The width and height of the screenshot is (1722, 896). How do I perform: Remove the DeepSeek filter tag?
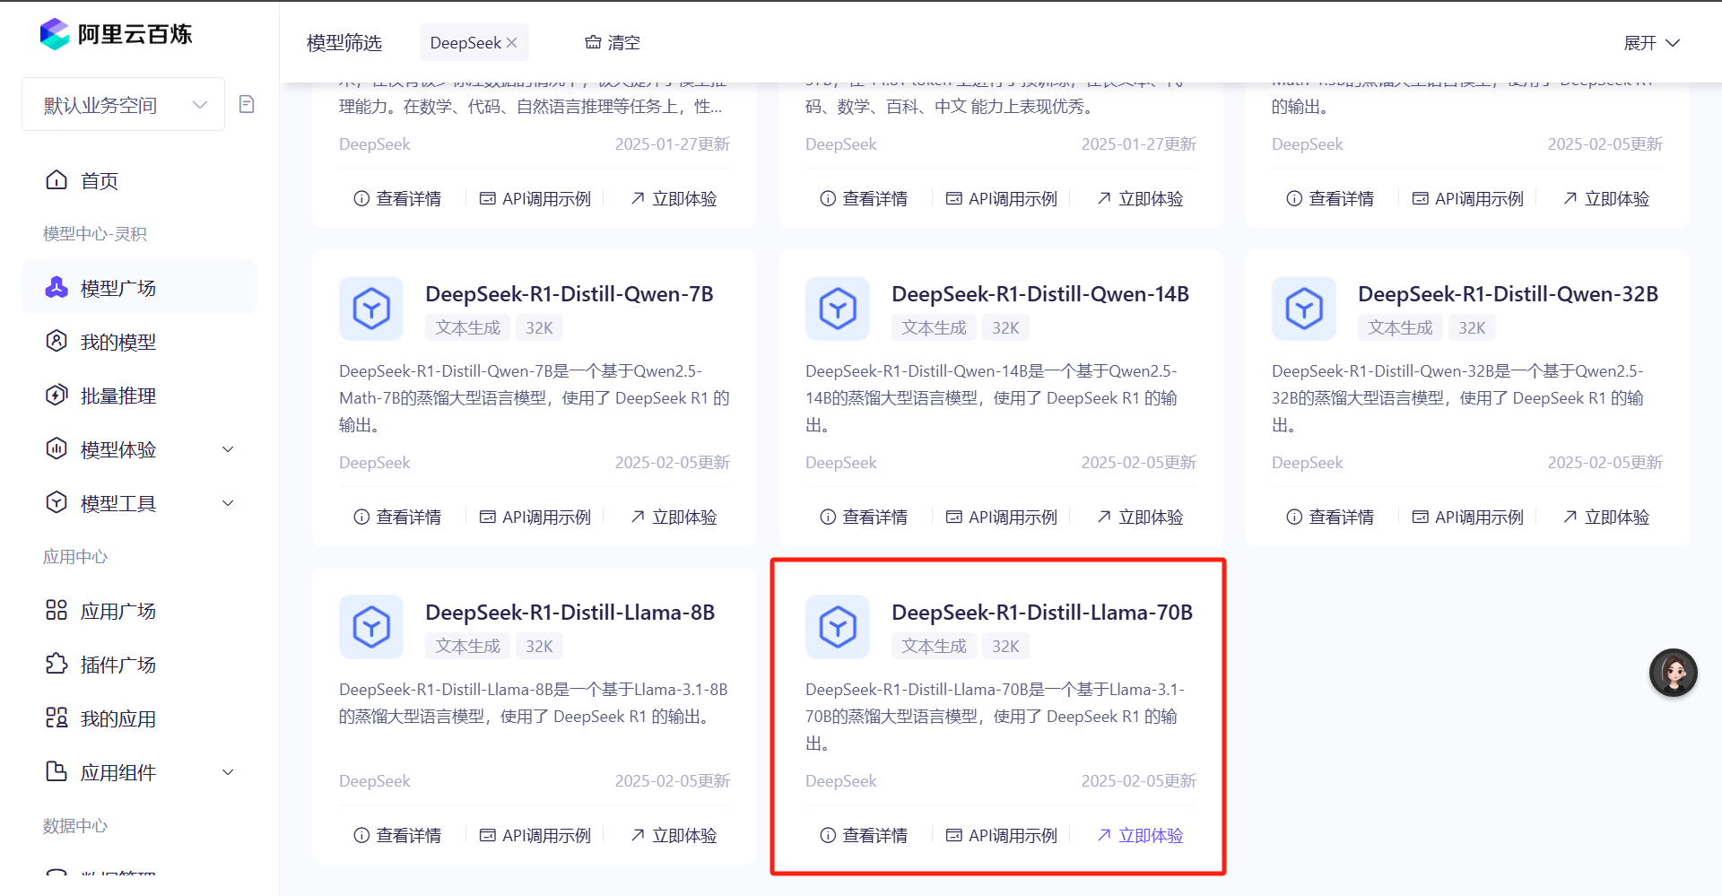point(511,43)
